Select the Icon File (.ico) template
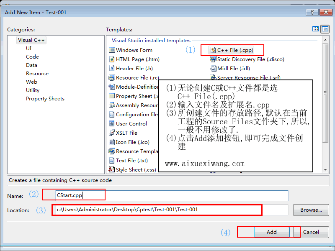 132,142
